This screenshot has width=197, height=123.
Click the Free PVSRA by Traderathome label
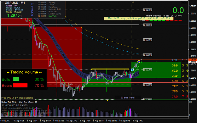tap(17, 98)
